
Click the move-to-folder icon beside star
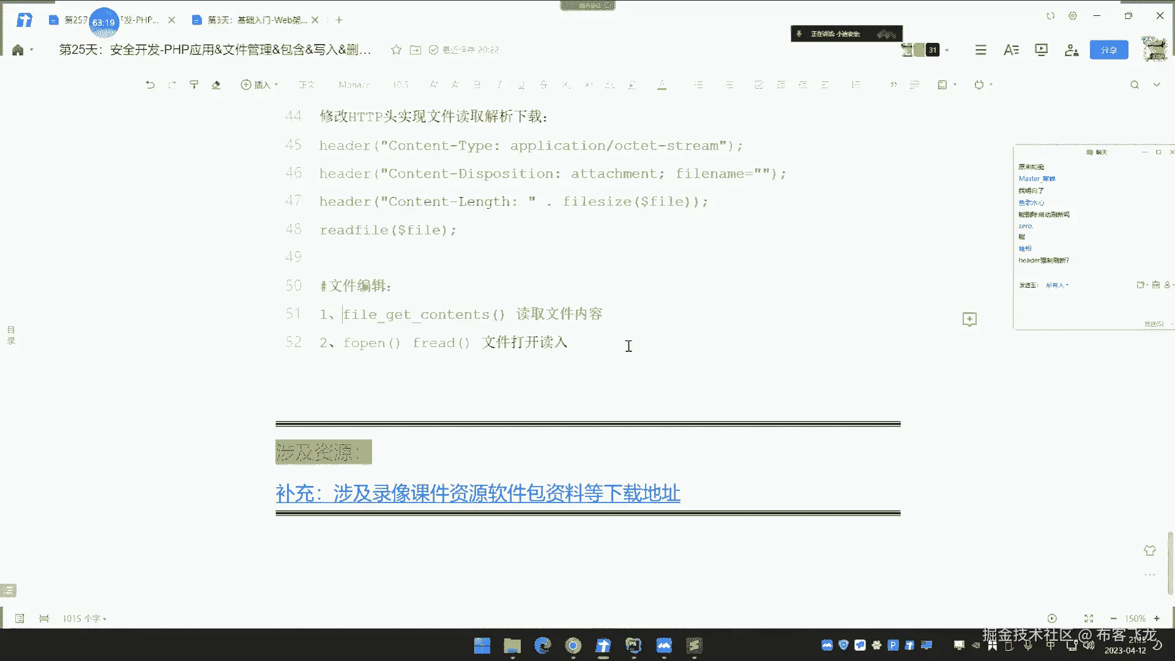[416, 50]
